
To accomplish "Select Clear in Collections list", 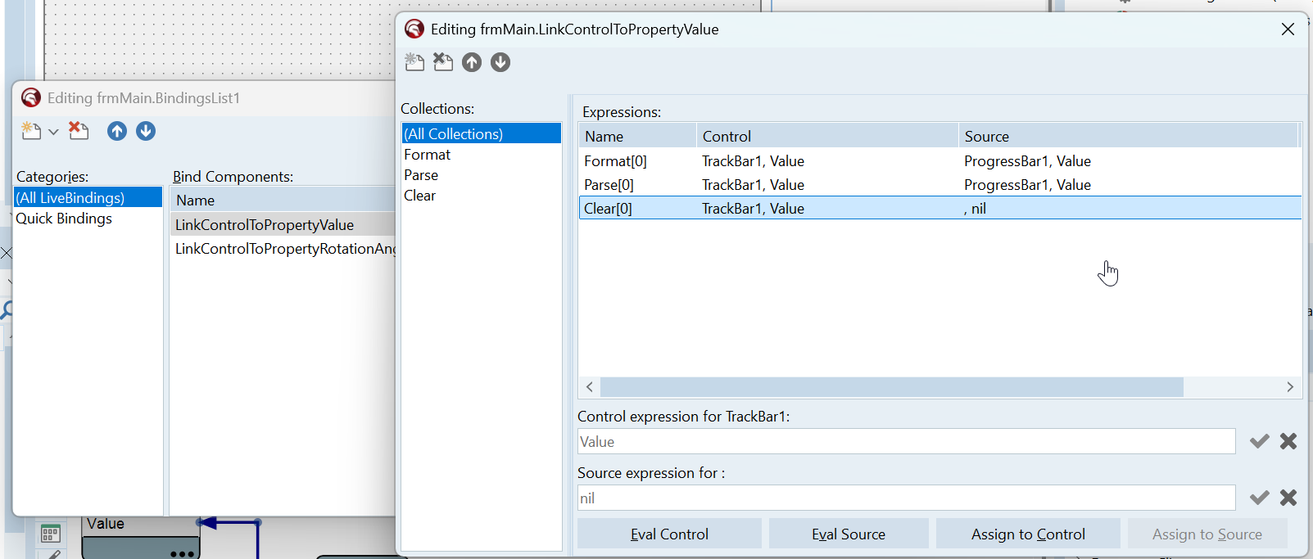I will [x=419, y=196].
